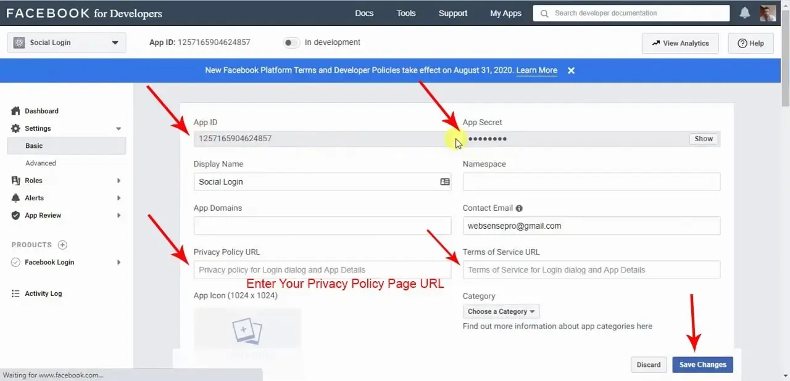Click the card icon in Display Name field

point(444,182)
